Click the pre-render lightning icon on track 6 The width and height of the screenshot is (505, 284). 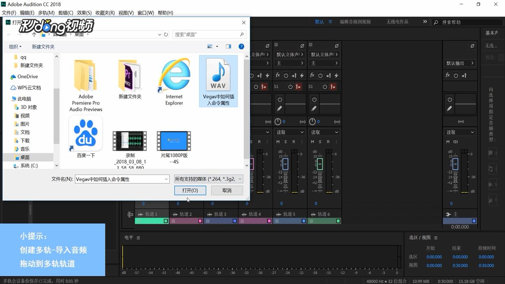click(337, 75)
